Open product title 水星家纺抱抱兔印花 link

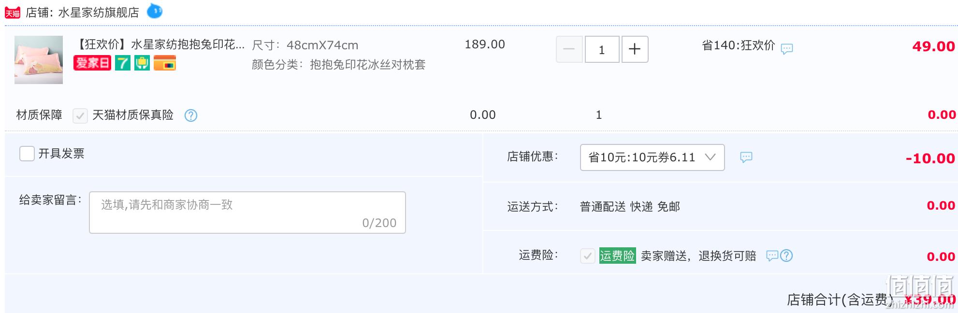click(160, 44)
